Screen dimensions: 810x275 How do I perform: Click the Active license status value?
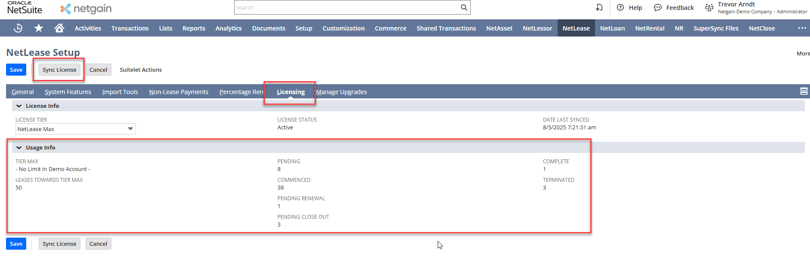[285, 128]
